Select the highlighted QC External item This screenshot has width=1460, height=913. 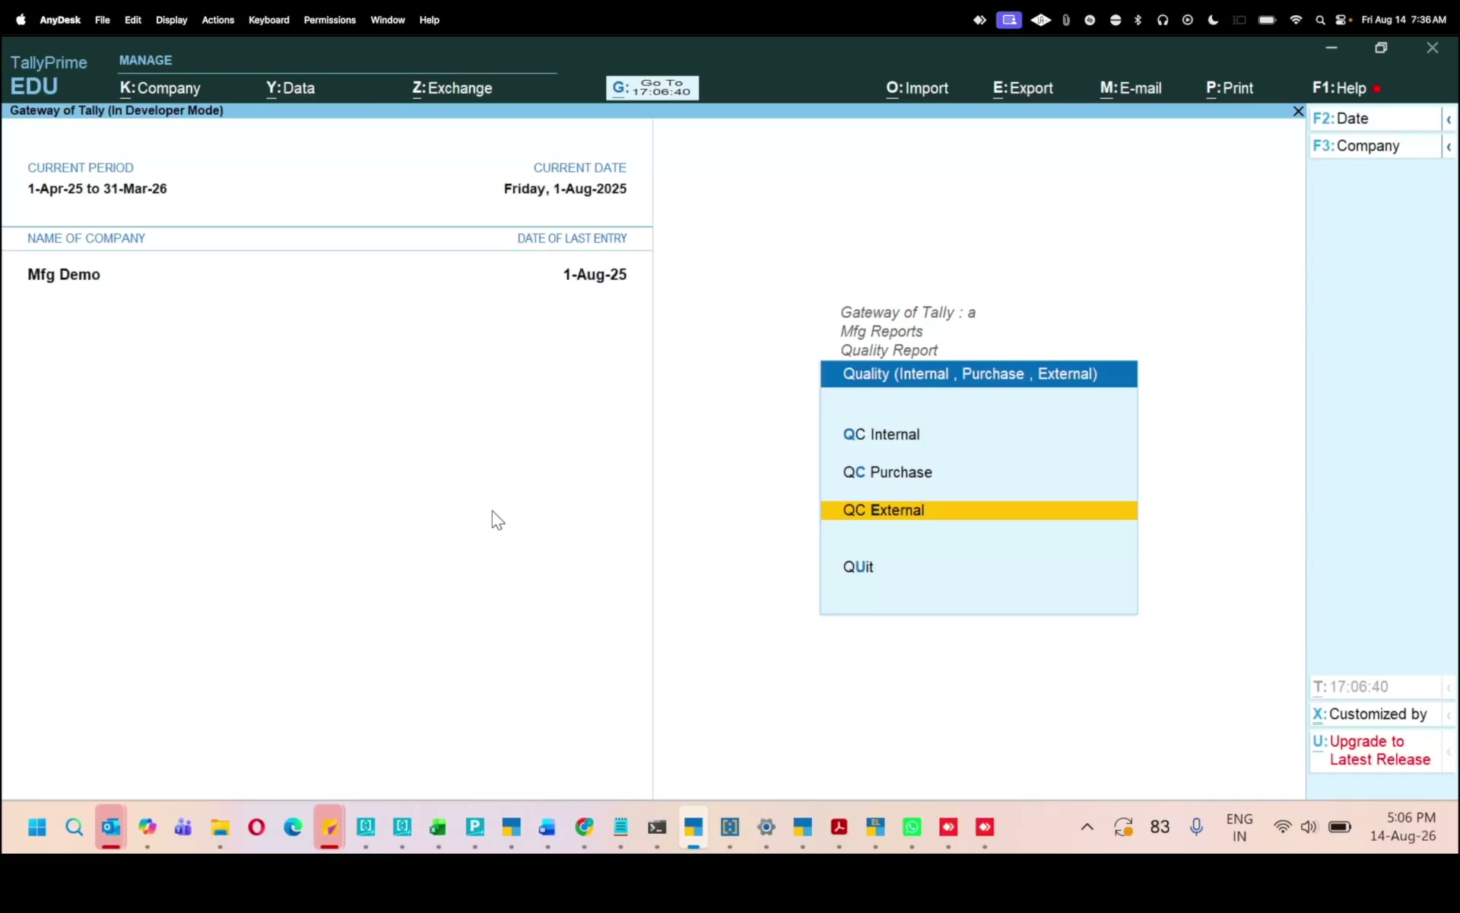[x=979, y=511]
